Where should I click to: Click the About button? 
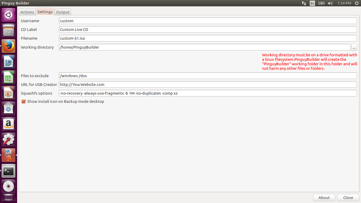(324, 198)
